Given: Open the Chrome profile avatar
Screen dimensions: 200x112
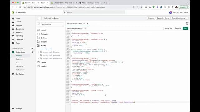Looking at the screenshot, I should 176,7.
